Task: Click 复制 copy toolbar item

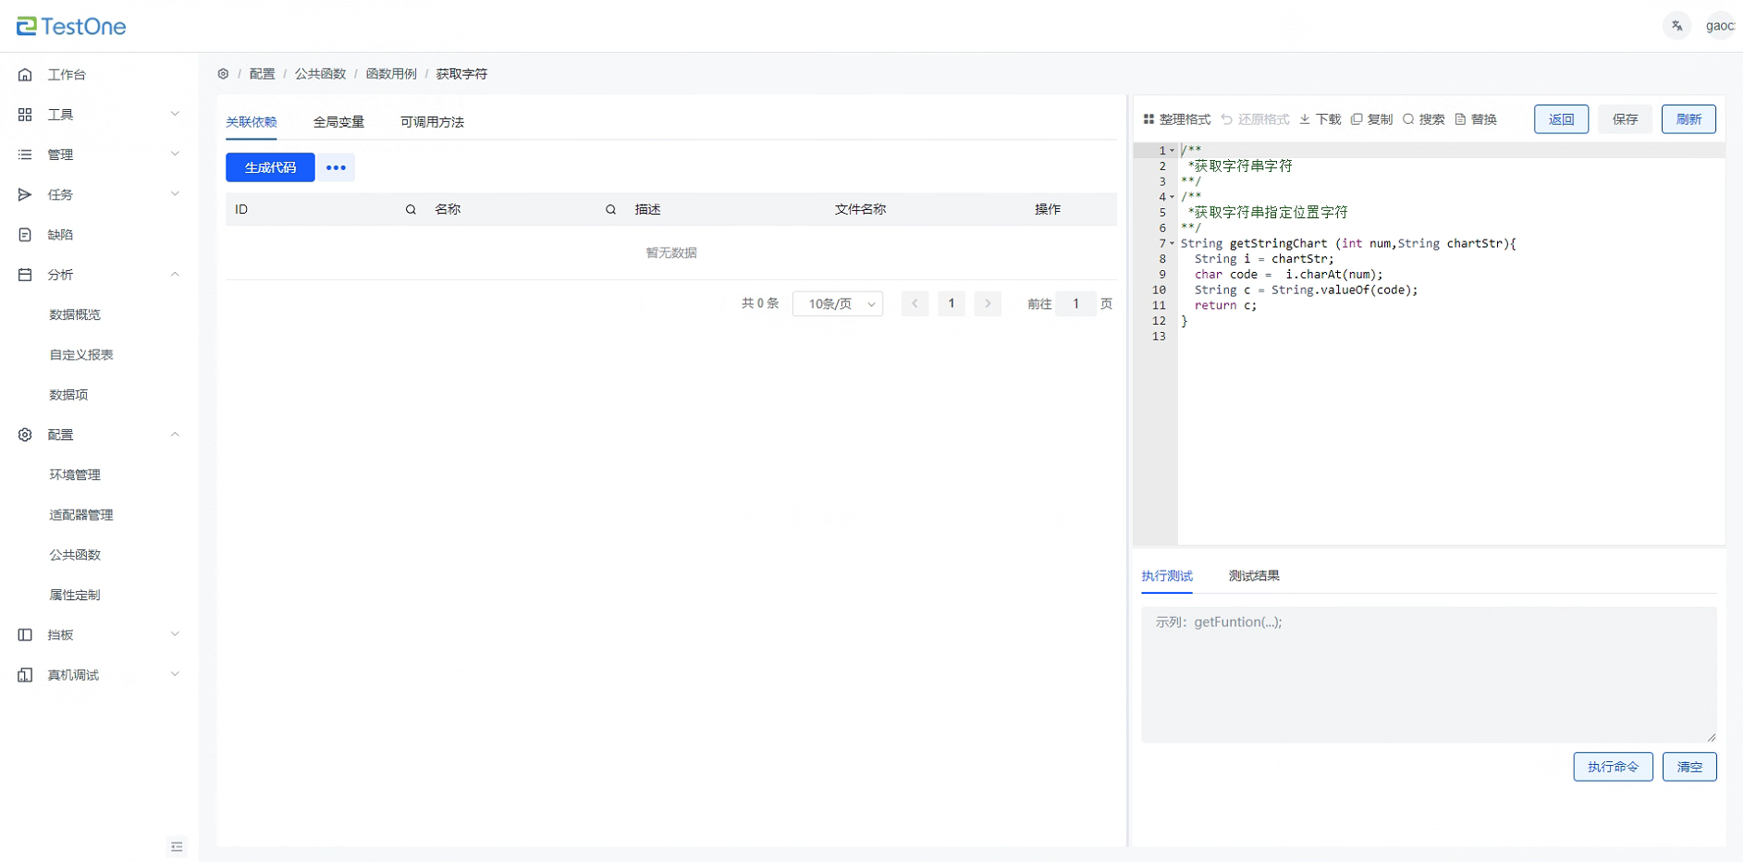Action: pos(1371,119)
